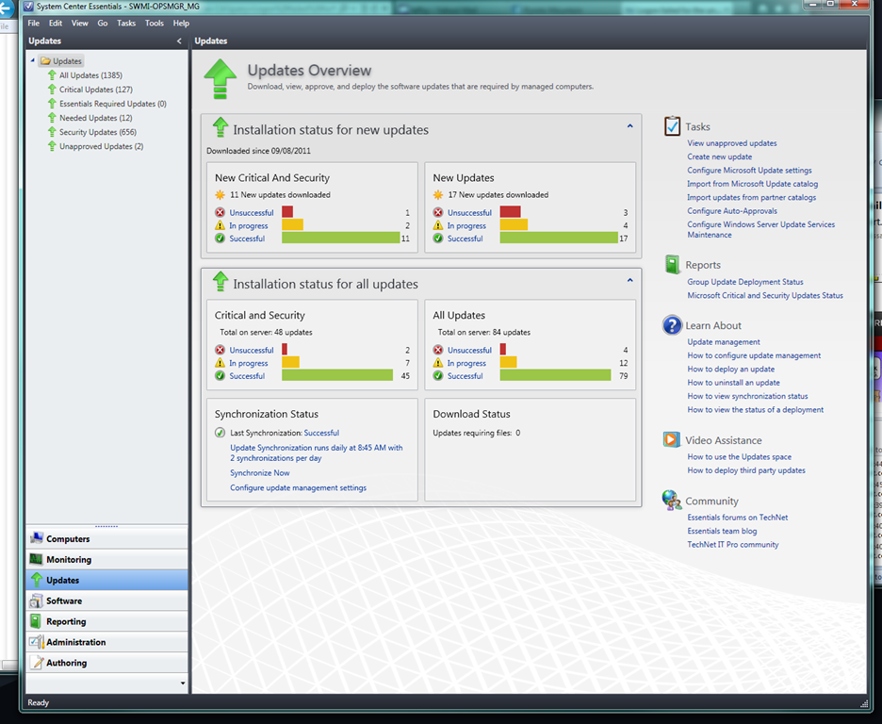Open the Tools menu
882x724 pixels.
click(x=154, y=23)
